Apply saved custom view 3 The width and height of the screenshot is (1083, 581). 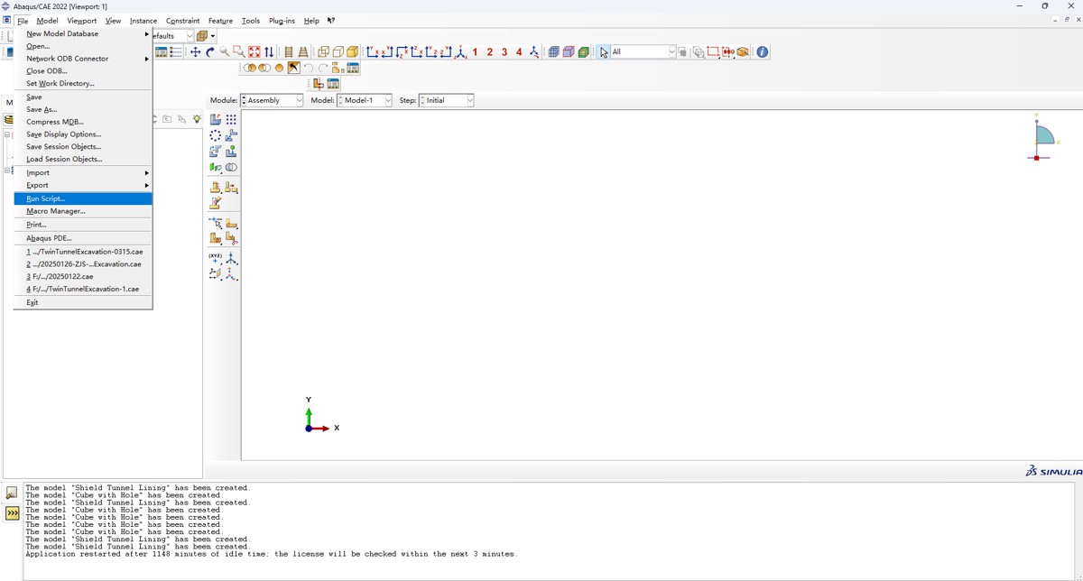tap(504, 52)
